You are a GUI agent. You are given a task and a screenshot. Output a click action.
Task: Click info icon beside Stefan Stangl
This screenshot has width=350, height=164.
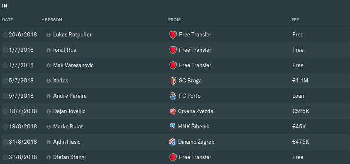pyautogui.click(x=49, y=157)
